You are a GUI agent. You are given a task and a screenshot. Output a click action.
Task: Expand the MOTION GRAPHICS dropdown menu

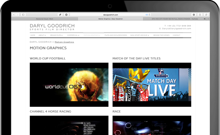click(x=92, y=35)
